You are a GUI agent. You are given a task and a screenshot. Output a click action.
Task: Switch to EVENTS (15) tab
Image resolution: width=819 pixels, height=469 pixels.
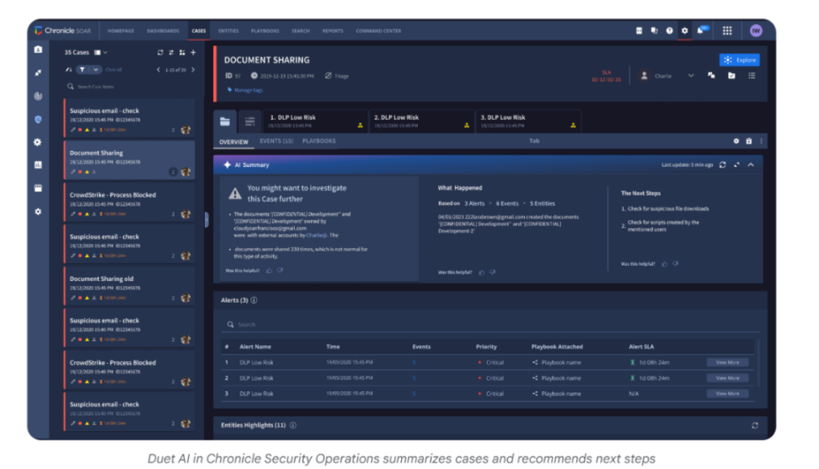[x=276, y=141]
